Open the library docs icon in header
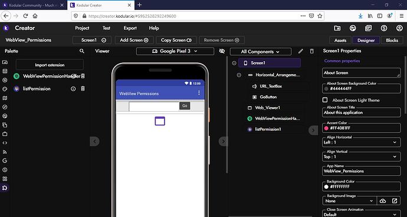This screenshot has width=407, height=217. click(x=368, y=28)
